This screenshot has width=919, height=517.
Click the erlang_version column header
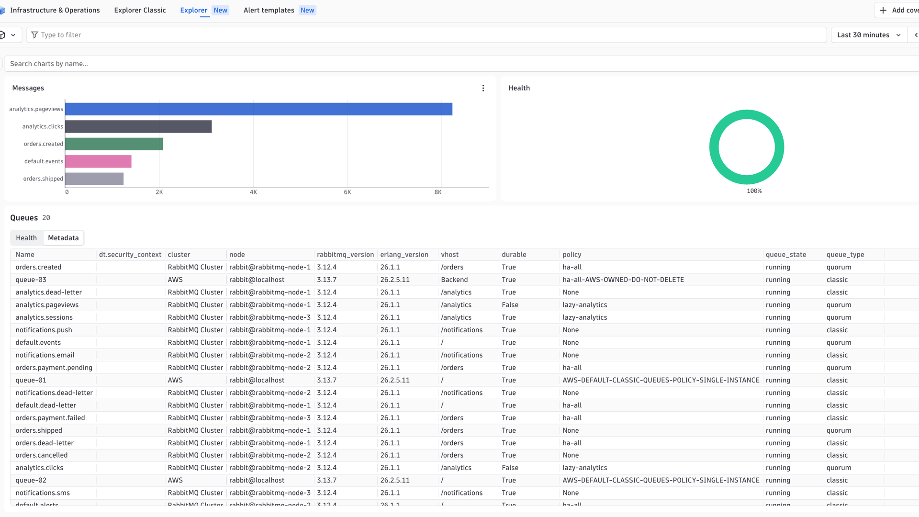(x=404, y=255)
